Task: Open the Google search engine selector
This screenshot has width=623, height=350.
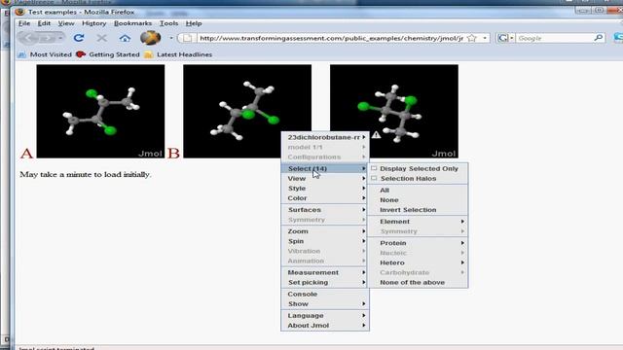Action: click(505, 38)
